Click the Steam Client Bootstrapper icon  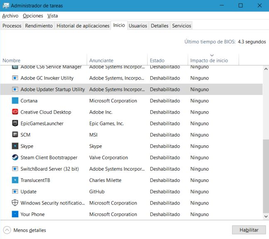(15, 157)
